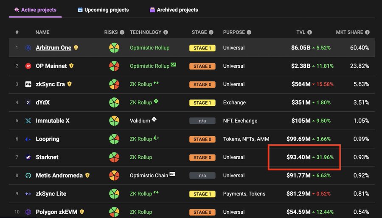Click the Loopring fork badge beside ZK Rollup
The height and width of the screenshot is (218, 382).
pyautogui.click(x=156, y=138)
